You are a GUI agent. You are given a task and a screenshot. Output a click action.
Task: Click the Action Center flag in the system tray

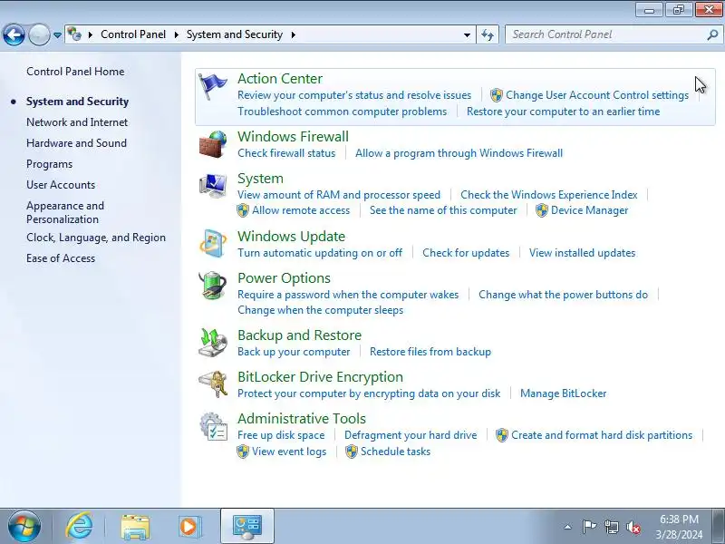pyautogui.click(x=589, y=527)
